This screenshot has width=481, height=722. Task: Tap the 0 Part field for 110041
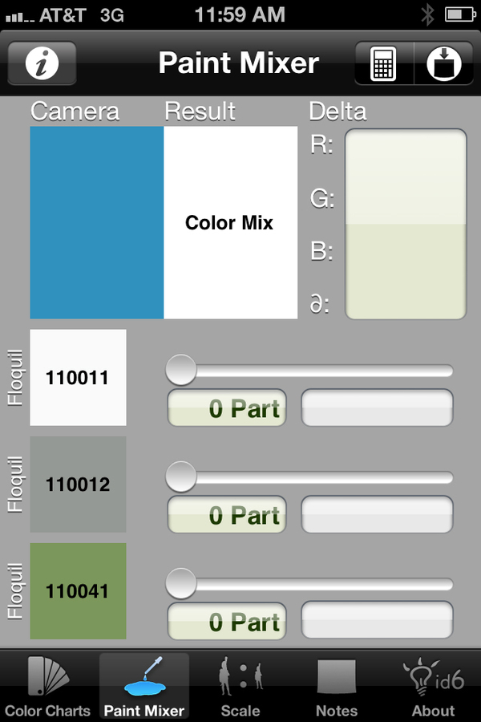click(227, 621)
